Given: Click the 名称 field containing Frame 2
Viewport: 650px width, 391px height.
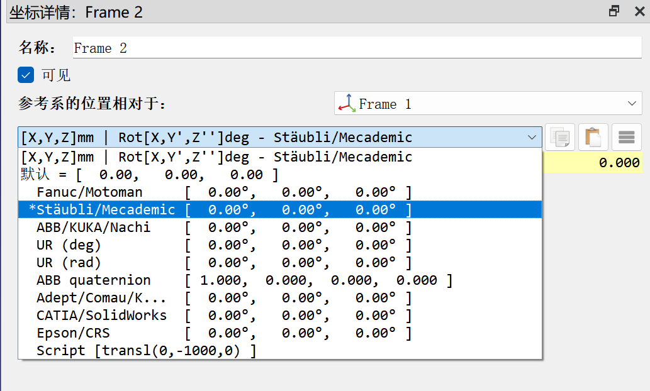Looking at the screenshot, I should point(357,48).
